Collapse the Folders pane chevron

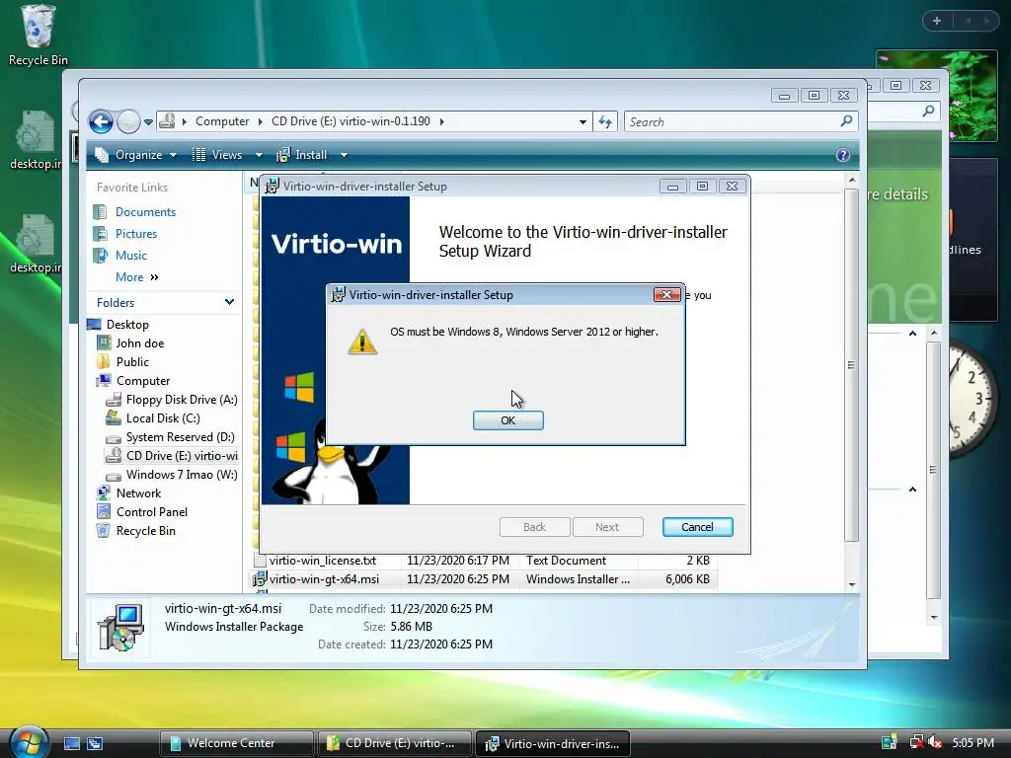(x=229, y=302)
